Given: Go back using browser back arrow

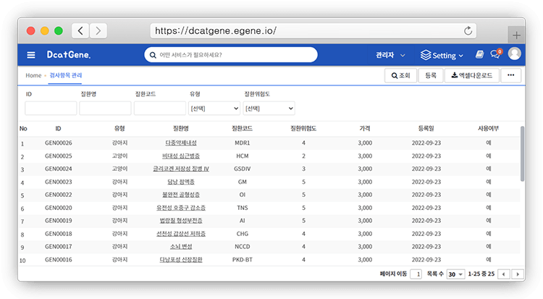Looking at the screenshot, I should coord(80,31).
